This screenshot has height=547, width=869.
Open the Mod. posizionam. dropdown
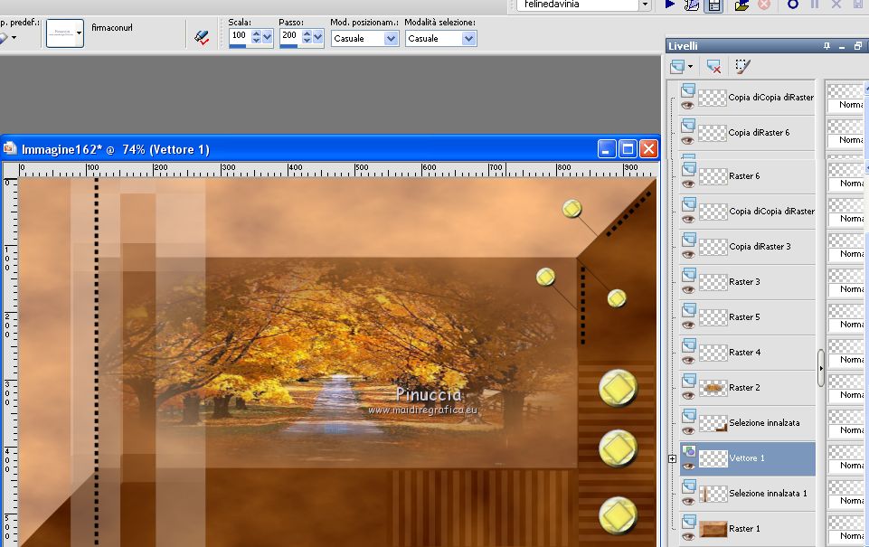point(391,39)
